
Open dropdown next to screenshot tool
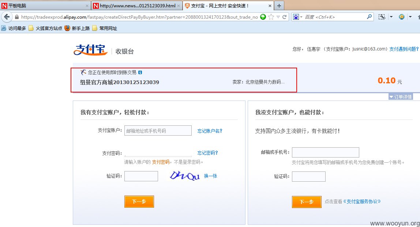[x=391, y=17]
